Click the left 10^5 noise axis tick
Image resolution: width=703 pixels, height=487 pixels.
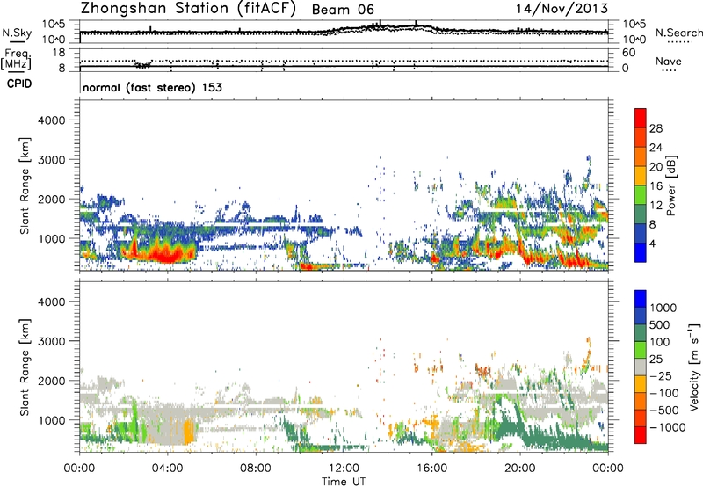(x=54, y=24)
